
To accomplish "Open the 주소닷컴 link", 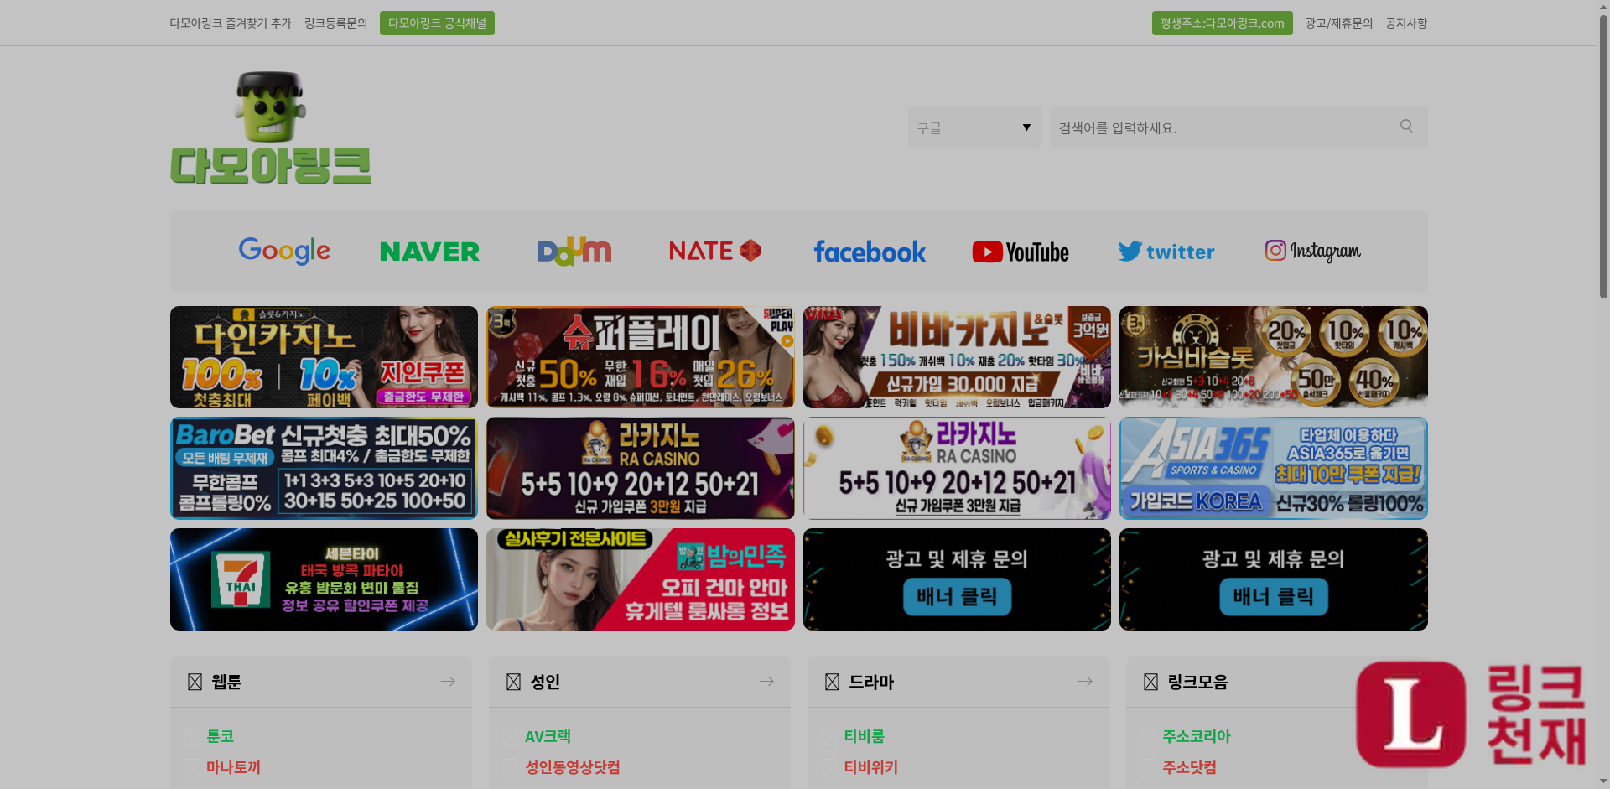I will (x=1189, y=767).
